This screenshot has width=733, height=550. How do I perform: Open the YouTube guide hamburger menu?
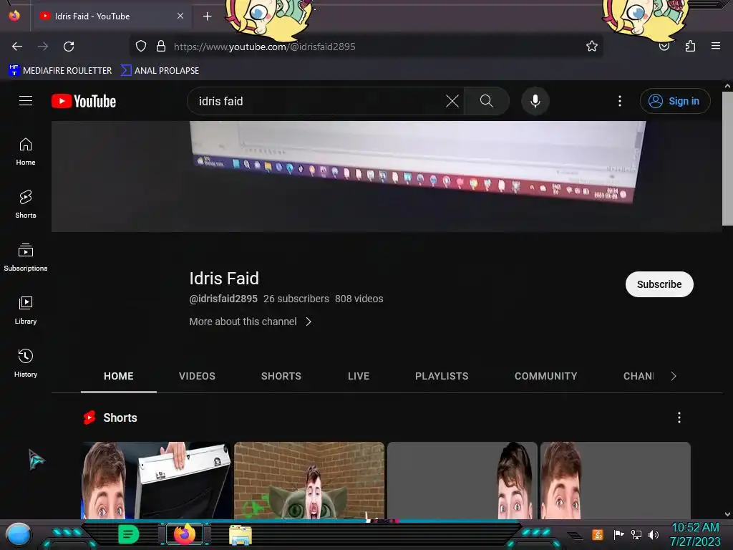click(26, 100)
